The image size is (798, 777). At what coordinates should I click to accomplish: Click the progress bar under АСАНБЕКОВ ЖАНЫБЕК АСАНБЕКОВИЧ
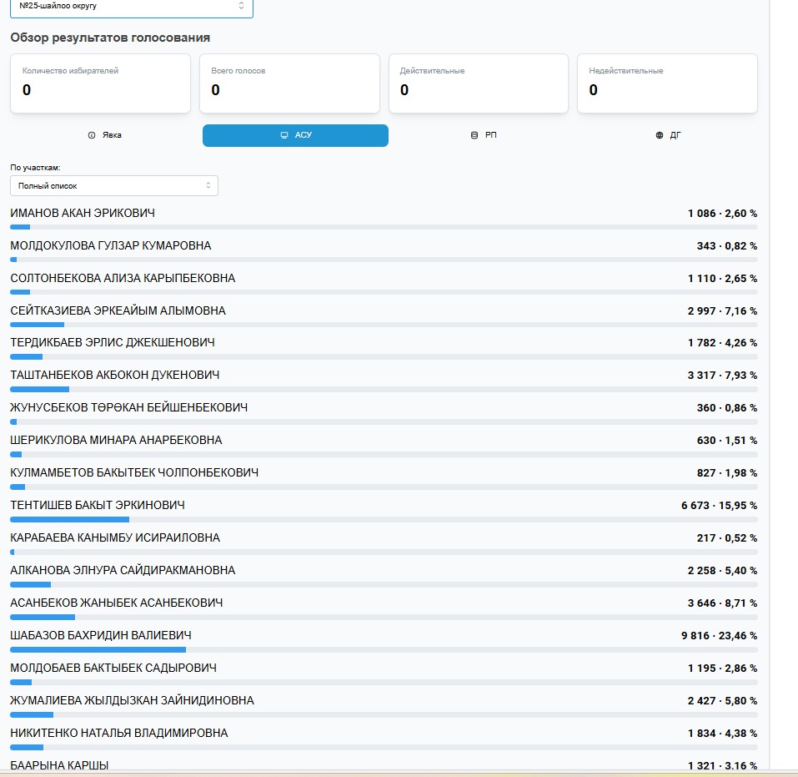(x=384, y=617)
